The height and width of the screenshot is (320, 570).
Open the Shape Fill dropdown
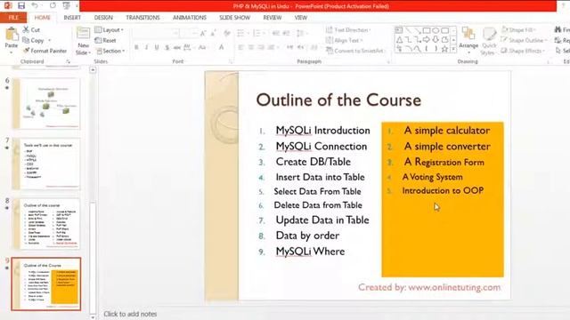click(519, 29)
